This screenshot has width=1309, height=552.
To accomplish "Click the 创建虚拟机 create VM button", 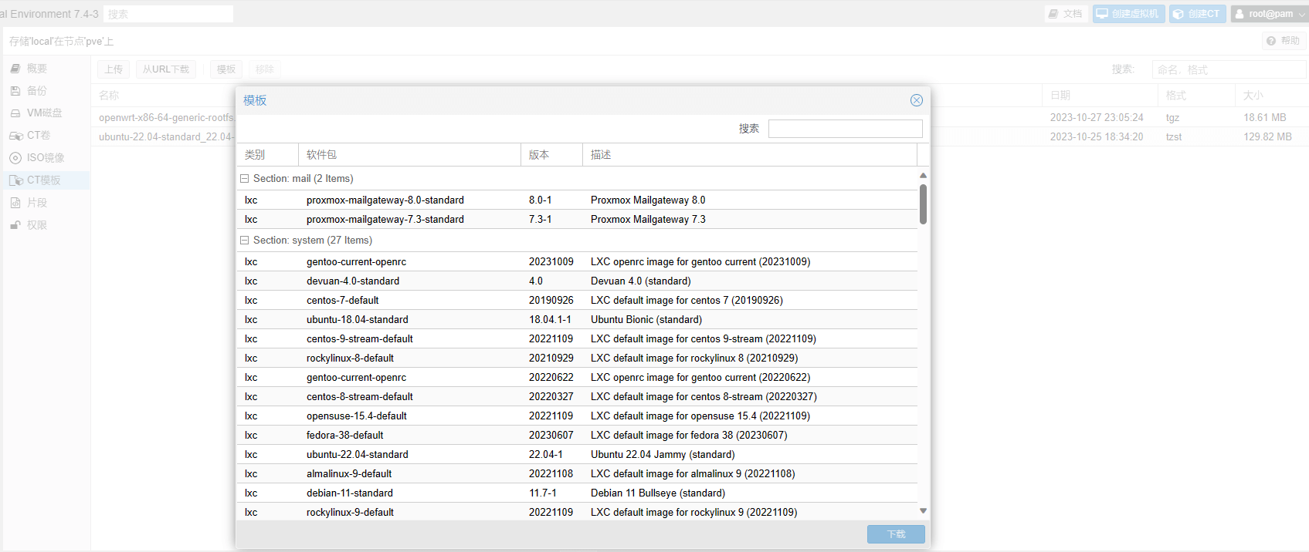I will pyautogui.click(x=1128, y=14).
